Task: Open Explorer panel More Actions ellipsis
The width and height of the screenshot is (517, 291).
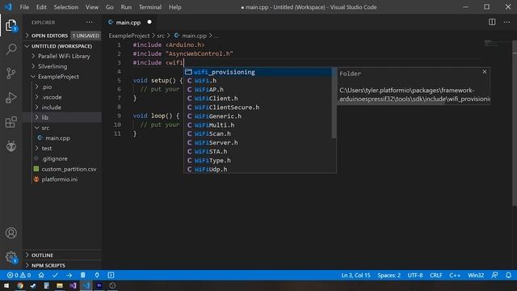Action: [x=90, y=22]
